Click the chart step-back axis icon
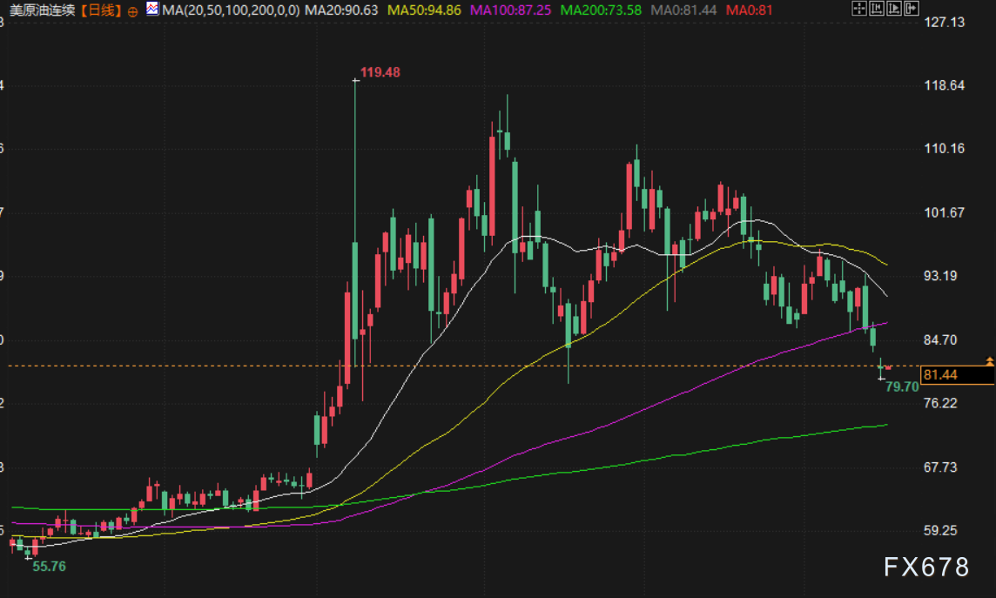This screenshot has height=598, width=996. click(877, 8)
